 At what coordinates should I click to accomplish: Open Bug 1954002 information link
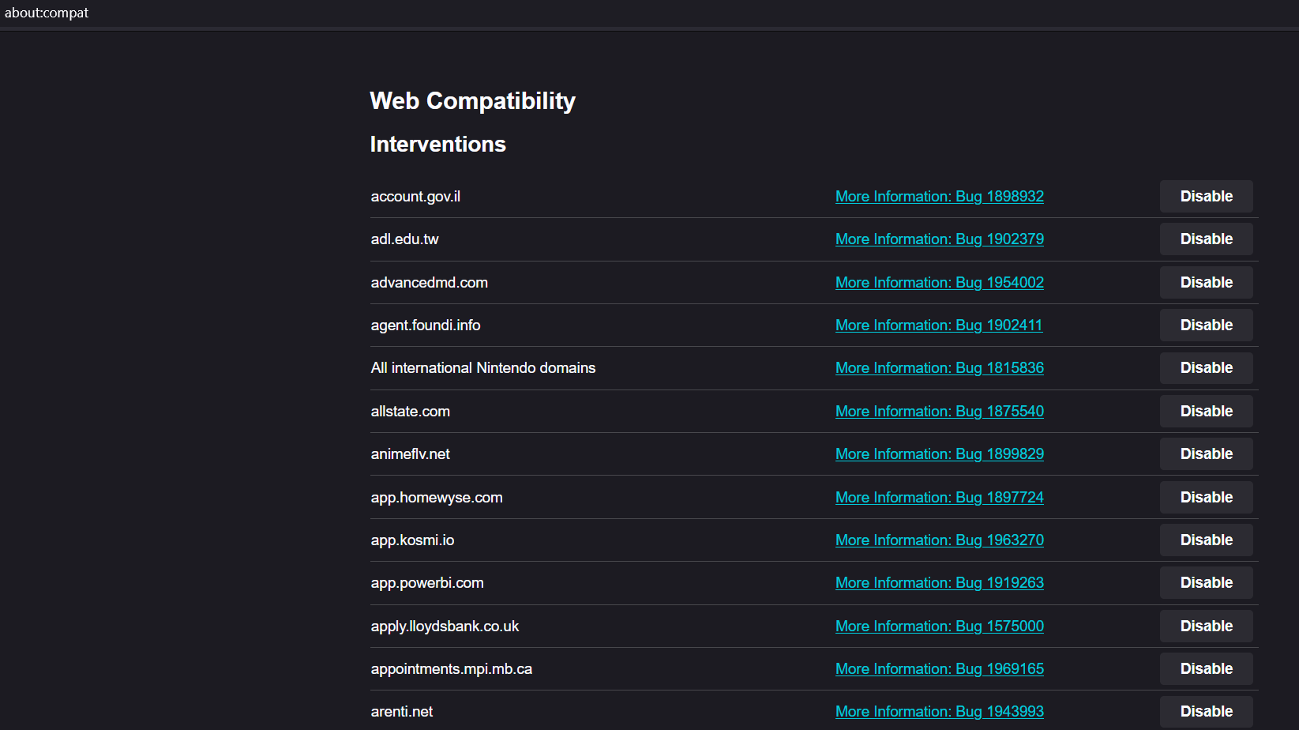point(939,282)
